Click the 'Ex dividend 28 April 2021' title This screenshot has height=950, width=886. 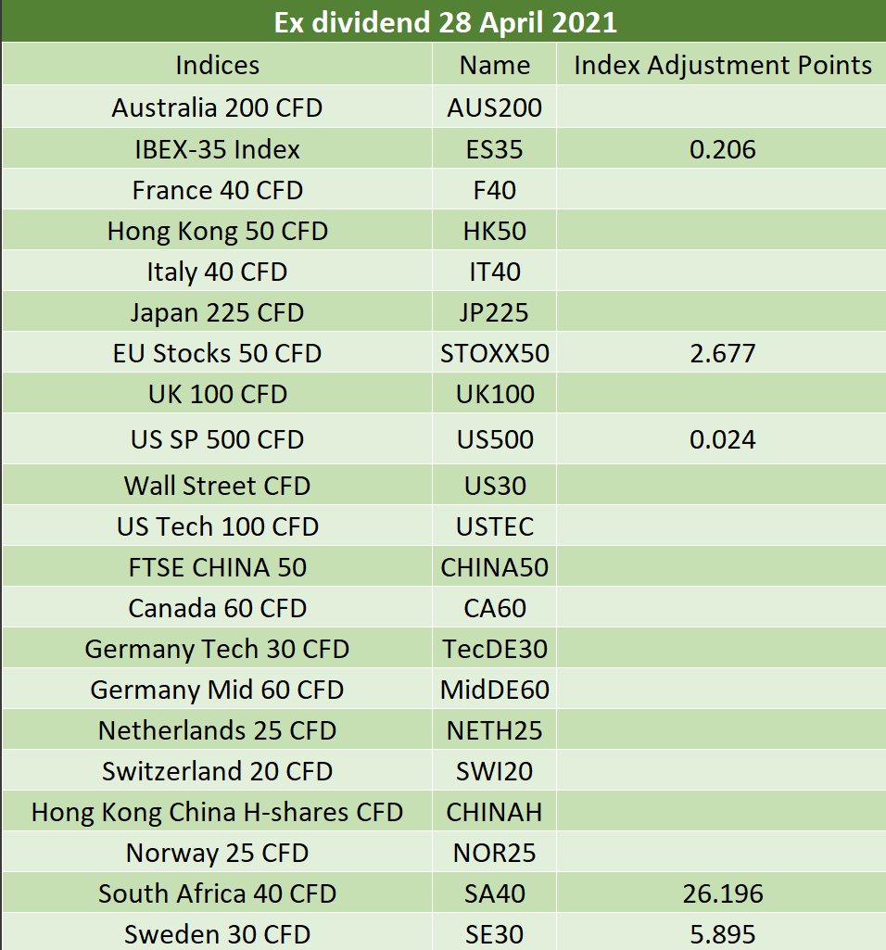click(445, 22)
